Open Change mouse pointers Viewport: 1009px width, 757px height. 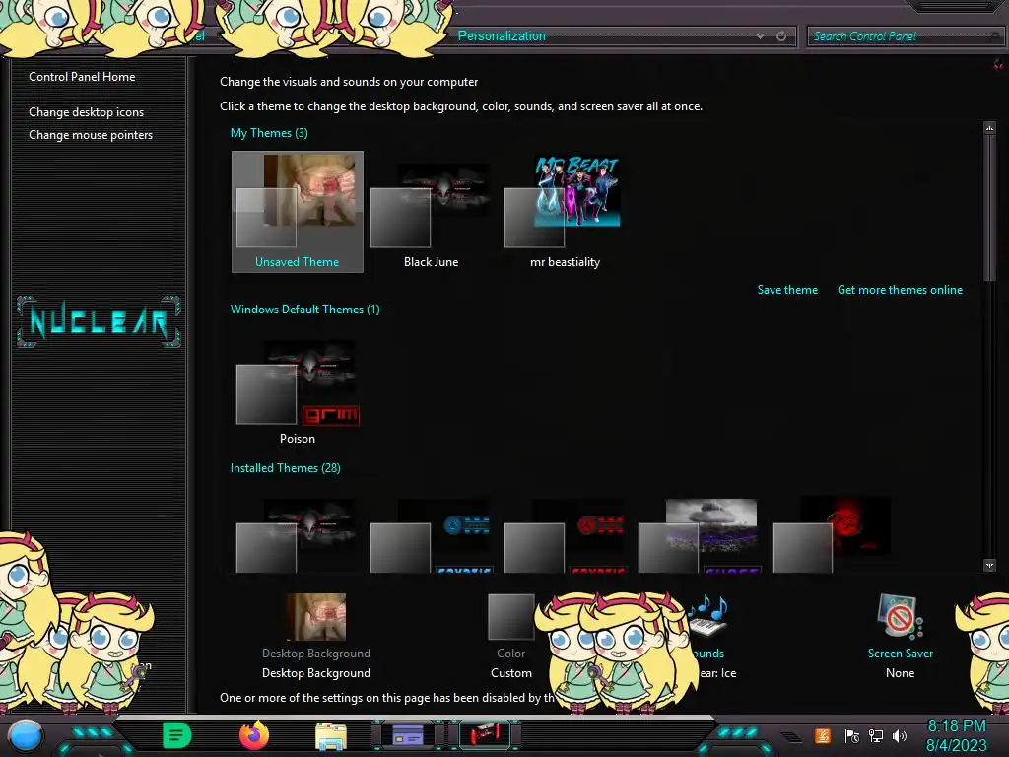[91, 134]
